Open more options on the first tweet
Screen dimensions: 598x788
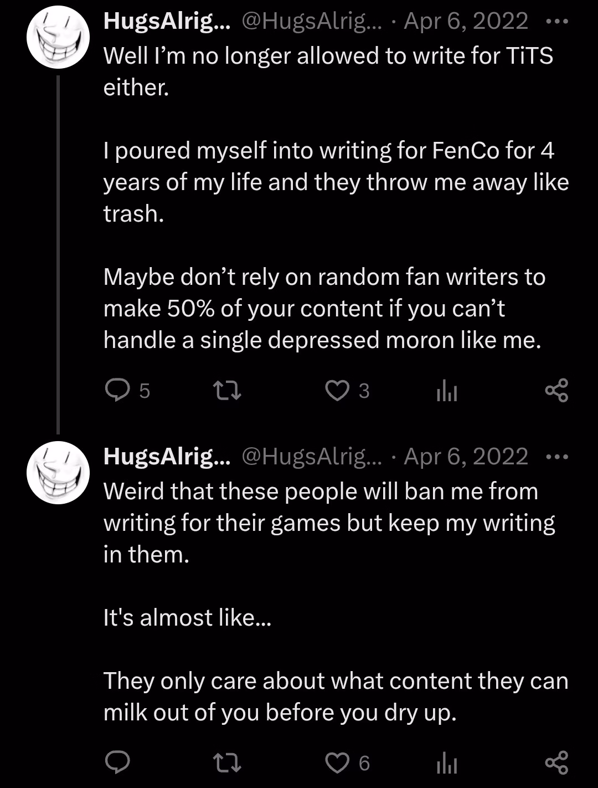(556, 22)
